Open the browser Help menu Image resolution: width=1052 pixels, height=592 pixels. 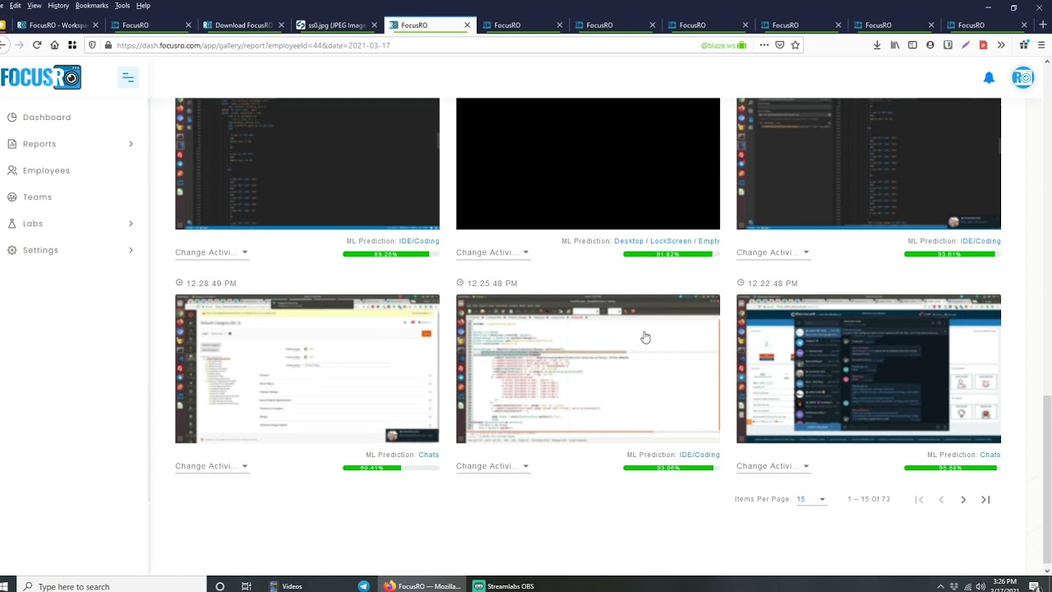click(144, 6)
